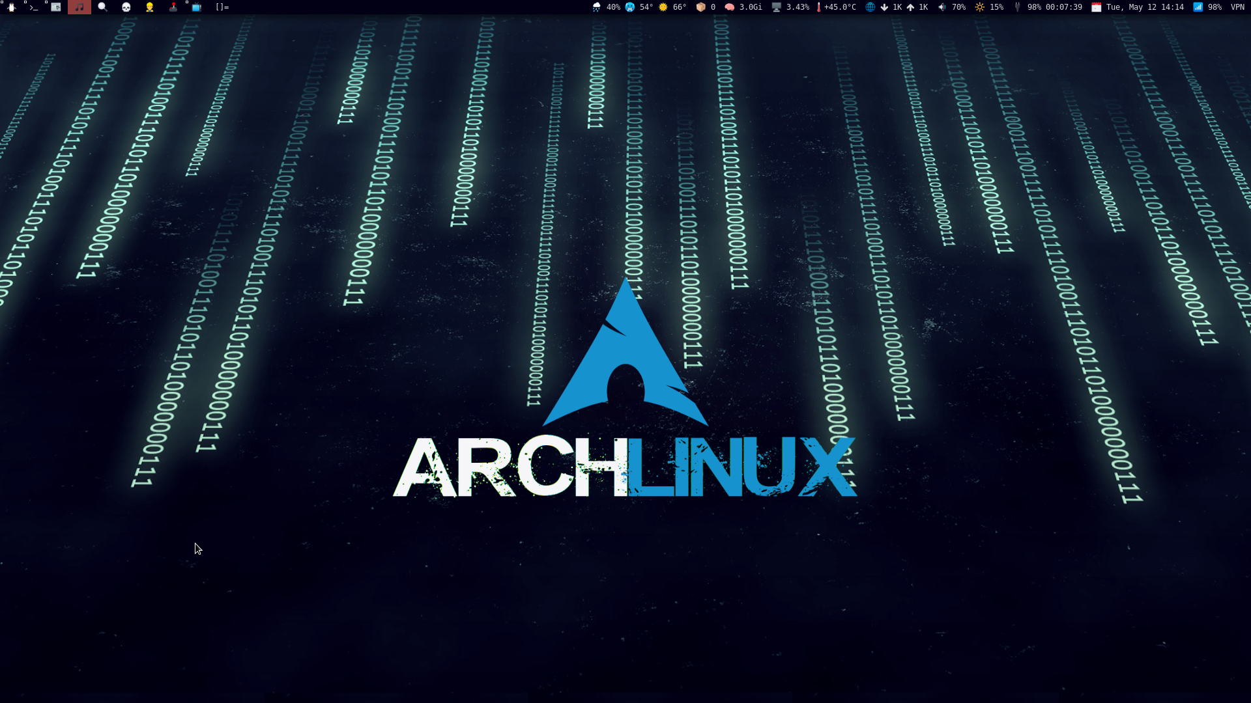1251x703 pixels.
Task: Select the newspaper workspace tag
Action: tap(56, 7)
